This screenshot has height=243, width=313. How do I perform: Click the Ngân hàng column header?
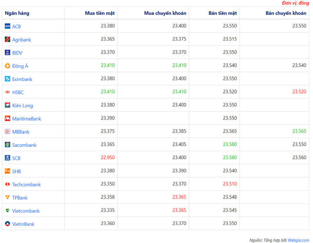point(17,13)
